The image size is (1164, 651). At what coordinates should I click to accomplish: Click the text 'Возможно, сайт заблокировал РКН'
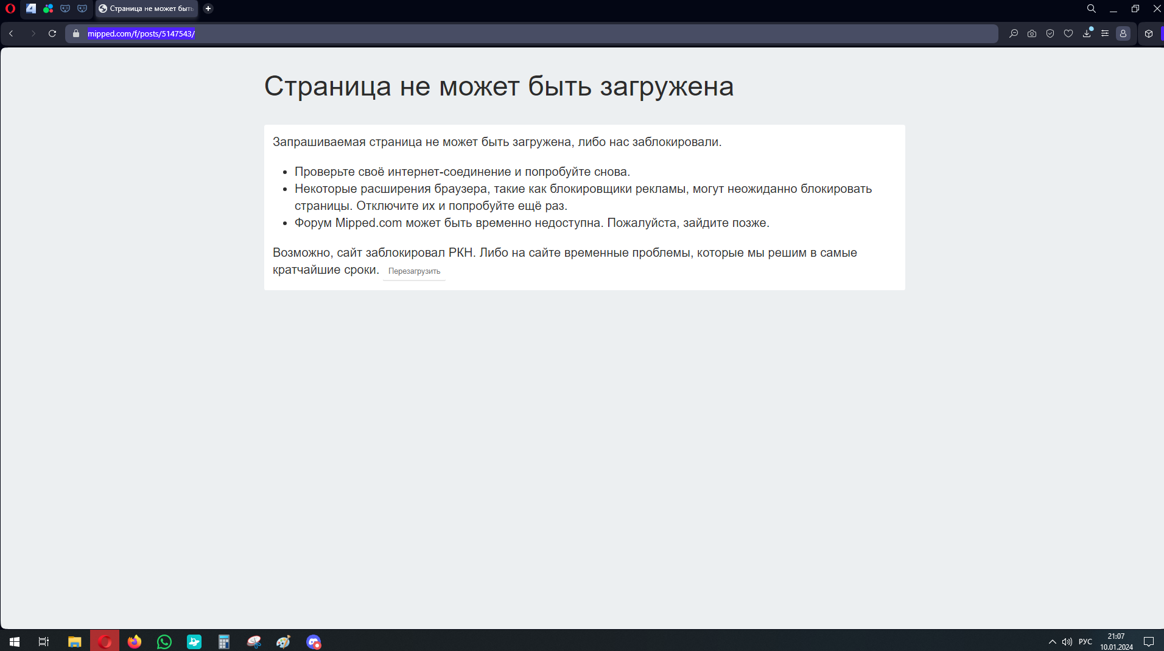(373, 252)
